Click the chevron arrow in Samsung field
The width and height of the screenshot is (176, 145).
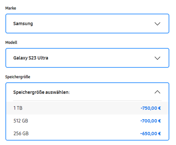[x=158, y=24]
